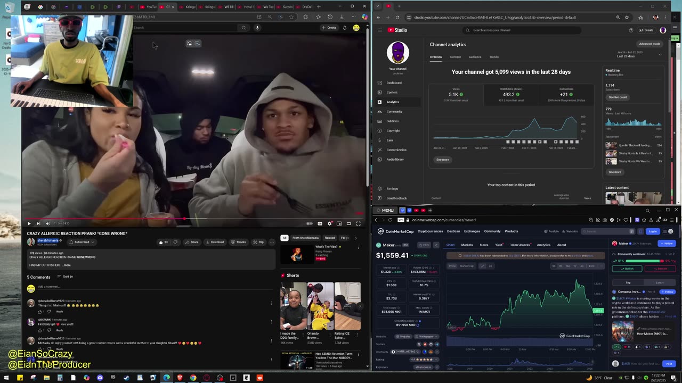Create a Clip of the video
Image resolution: width=682 pixels, height=383 pixels.
pyautogui.click(x=258, y=242)
